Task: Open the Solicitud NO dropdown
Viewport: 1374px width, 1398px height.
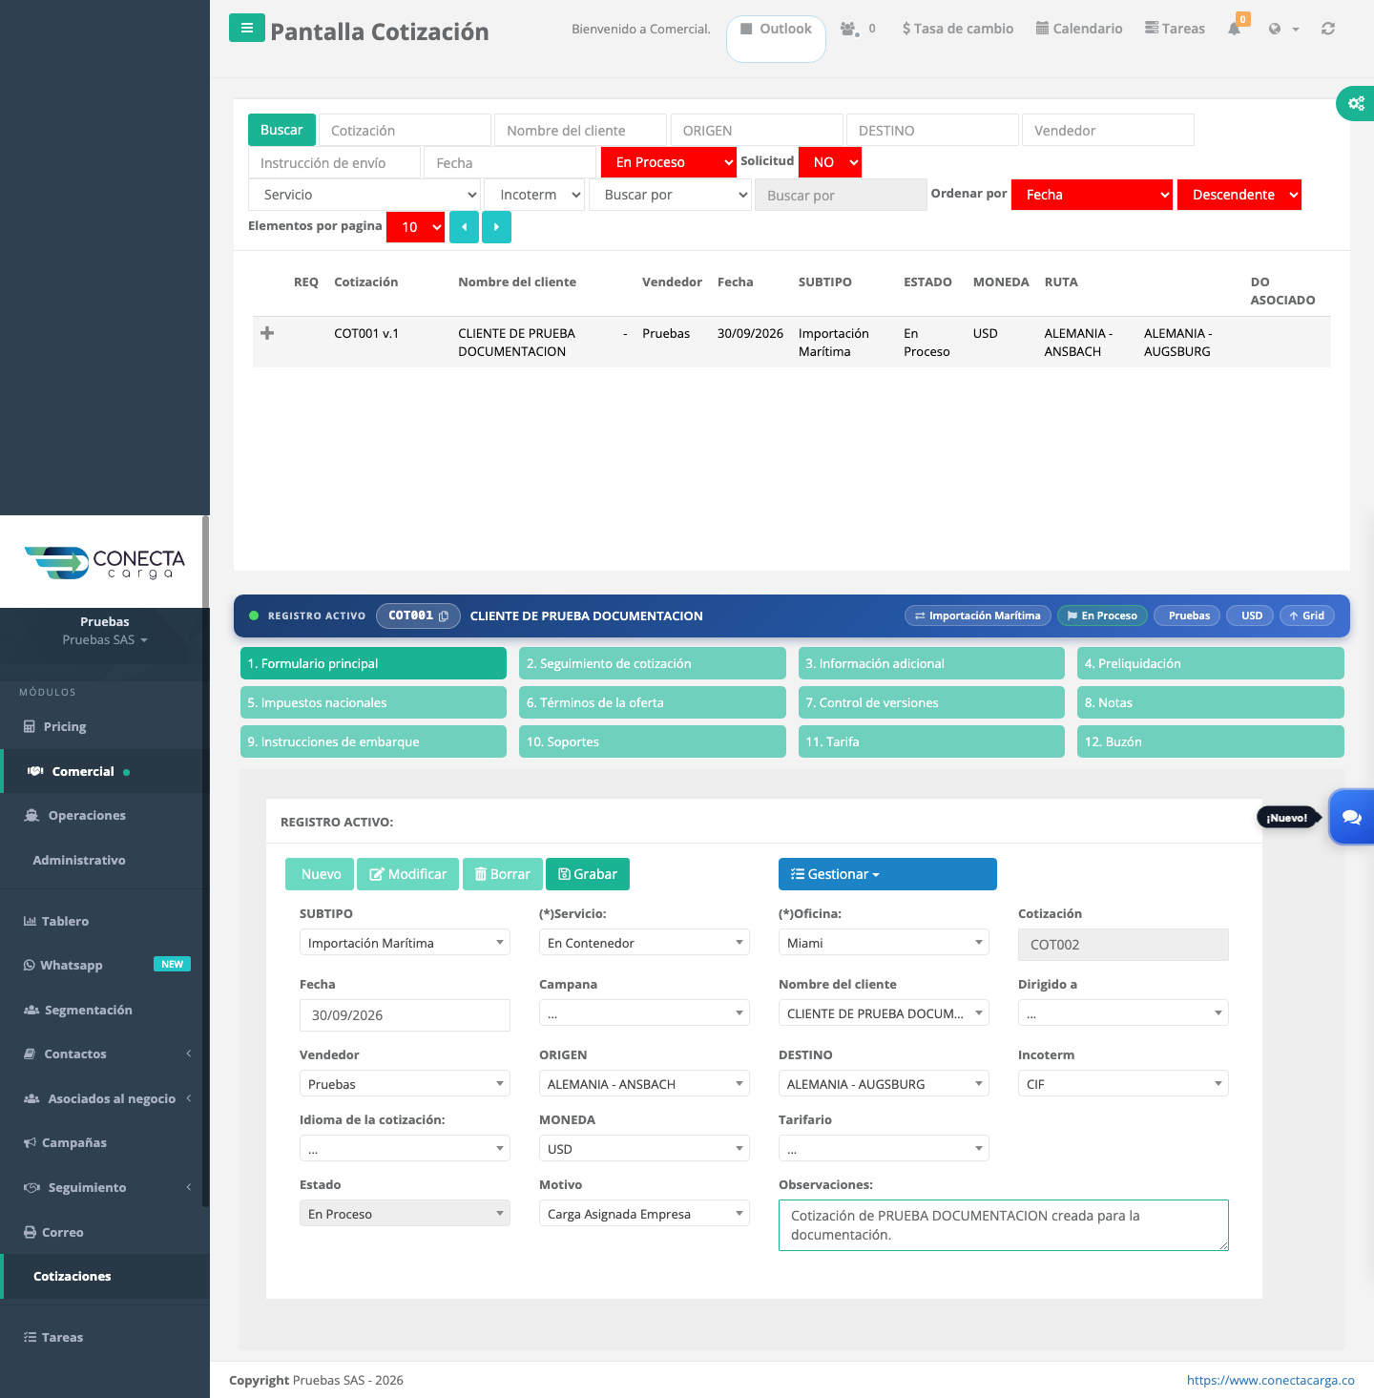Action: 830,162
